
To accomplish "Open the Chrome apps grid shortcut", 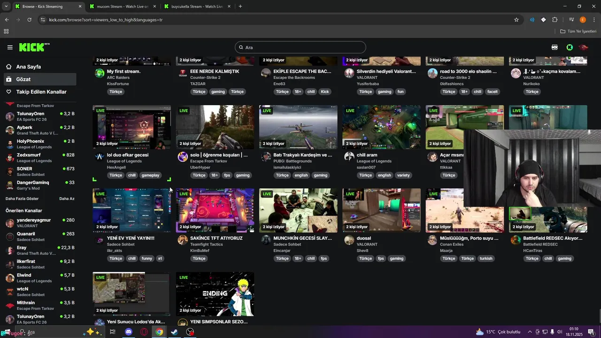I will pos(6,31).
